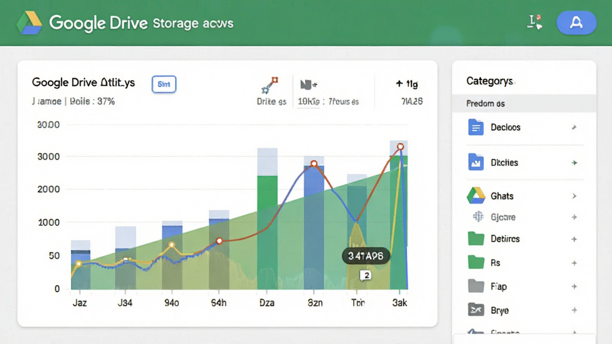Click the plus next to Gjcare
The width and height of the screenshot is (612, 344).
point(574,217)
